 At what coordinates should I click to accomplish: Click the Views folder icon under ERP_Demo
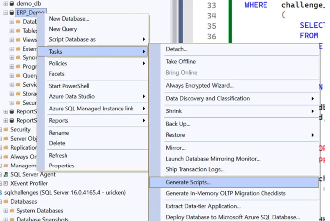(18, 40)
